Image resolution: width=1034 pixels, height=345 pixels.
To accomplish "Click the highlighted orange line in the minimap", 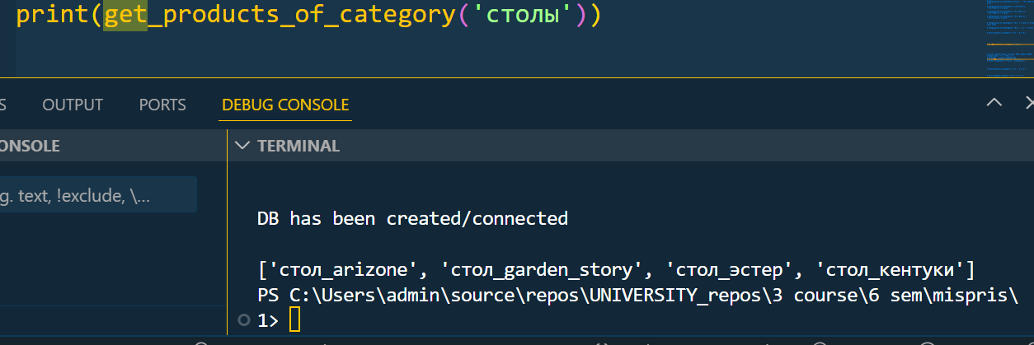I will point(1009,45).
